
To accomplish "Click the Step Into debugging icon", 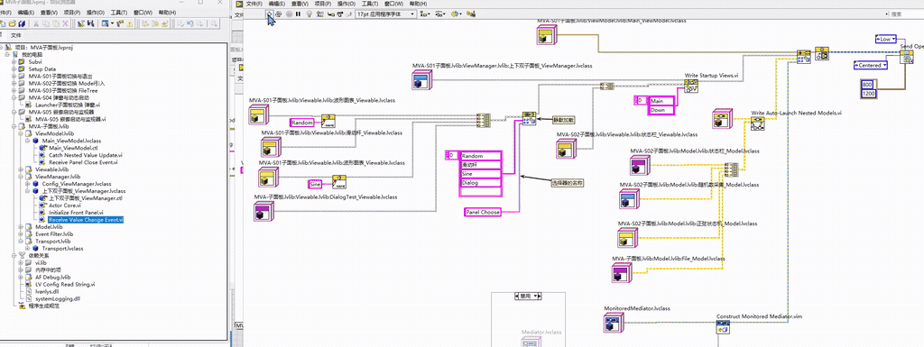I will [330, 14].
